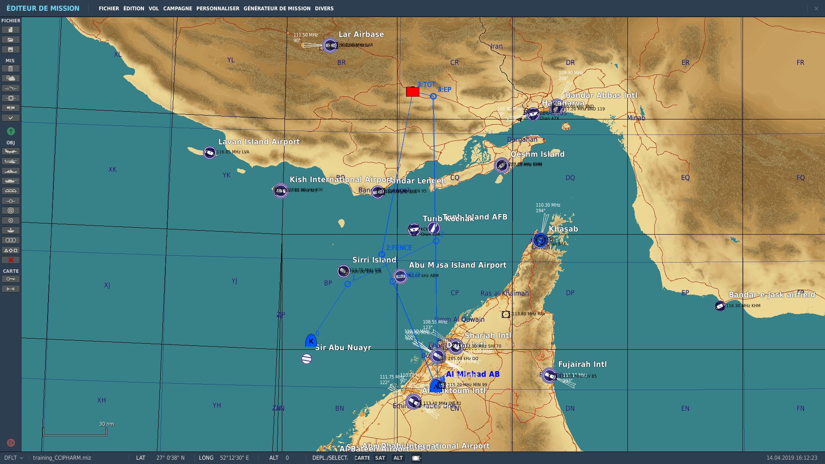The image size is (825, 464).
Task: Click the save mission disk icon
Action: [11, 49]
